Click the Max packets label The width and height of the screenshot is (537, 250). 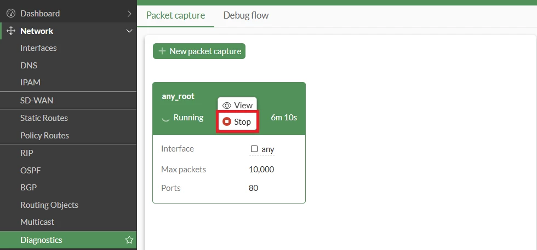point(184,169)
